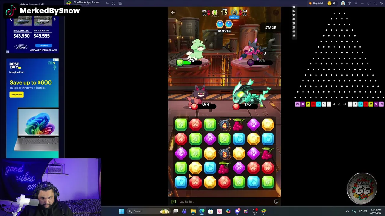Tap the in-game back arrow
This screenshot has height=216, width=385.
[x=173, y=13]
